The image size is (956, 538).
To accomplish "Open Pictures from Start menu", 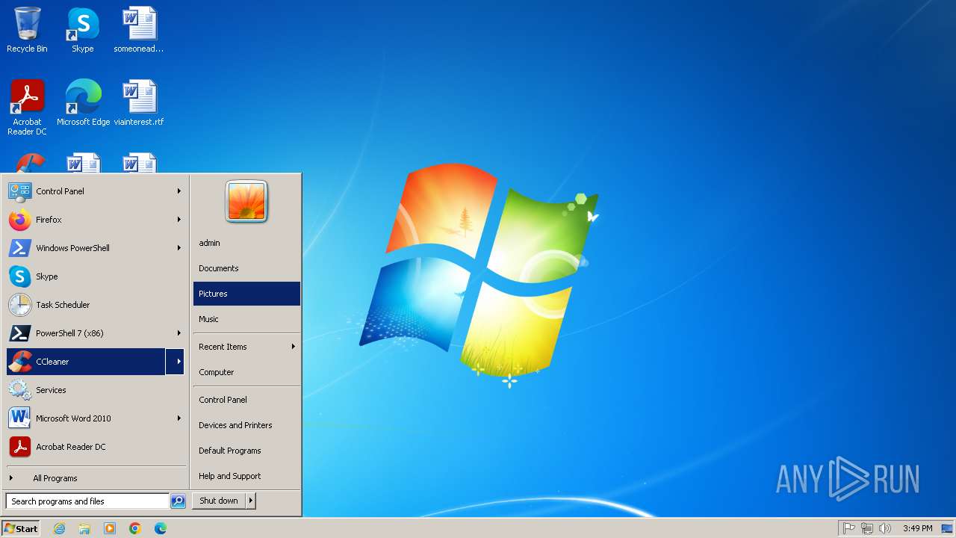I will 246,294.
